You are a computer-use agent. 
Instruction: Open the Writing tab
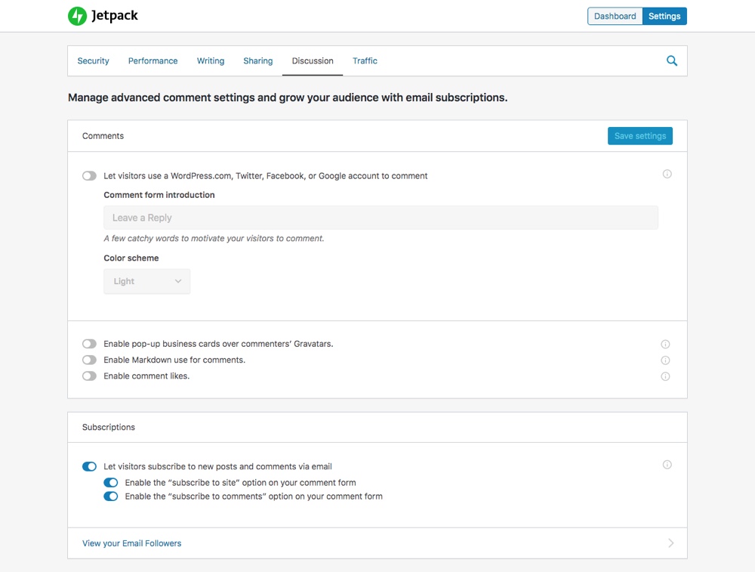[x=211, y=60]
